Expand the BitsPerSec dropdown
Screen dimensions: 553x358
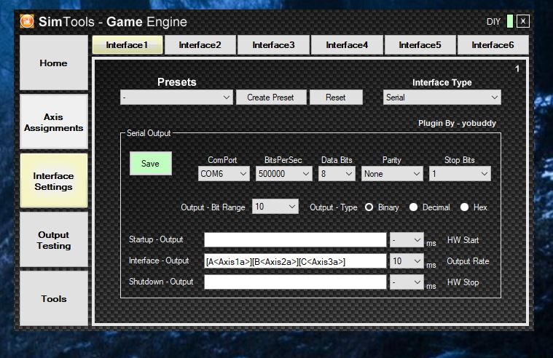pos(283,174)
